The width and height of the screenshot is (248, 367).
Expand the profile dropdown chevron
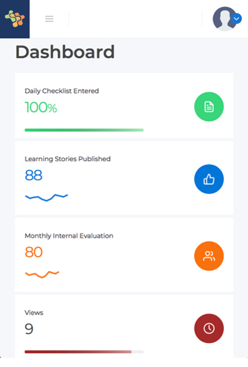[x=236, y=18]
